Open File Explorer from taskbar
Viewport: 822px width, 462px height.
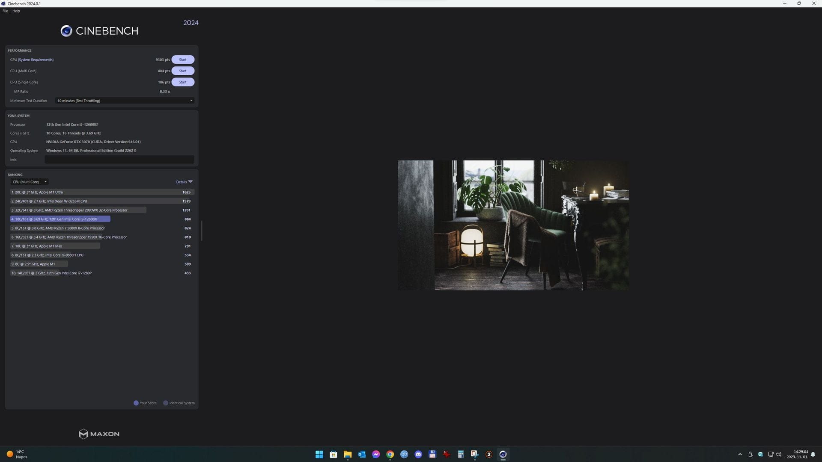[347, 454]
